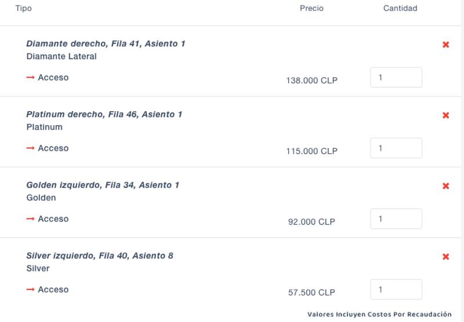464x322 pixels.
Task: Click the Cantidad column header
Action: coord(400,9)
